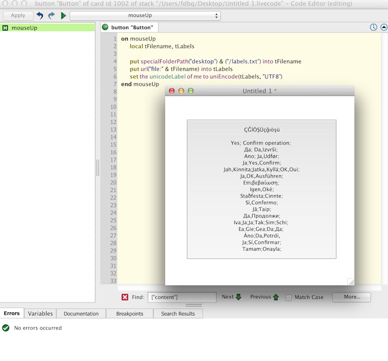Image resolution: width=388 pixels, height=361 pixels.
Task: Click the redo arrow in the toolbar
Action: [51, 16]
